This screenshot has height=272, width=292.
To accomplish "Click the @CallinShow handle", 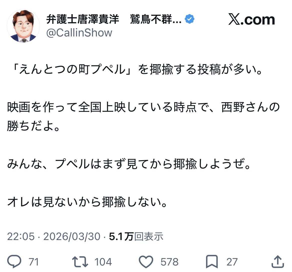I will (79, 33).
